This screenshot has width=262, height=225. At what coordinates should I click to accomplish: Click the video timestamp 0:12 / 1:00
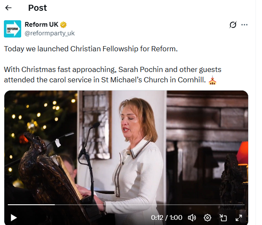click(166, 218)
